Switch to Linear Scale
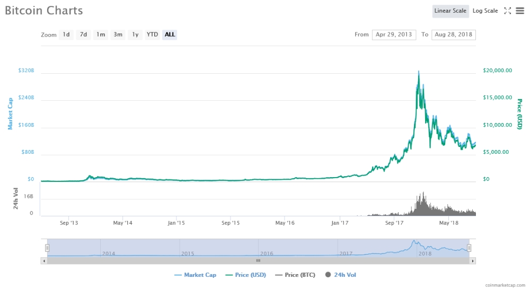This screenshot has width=530, height=289. (x=450, y=11)
